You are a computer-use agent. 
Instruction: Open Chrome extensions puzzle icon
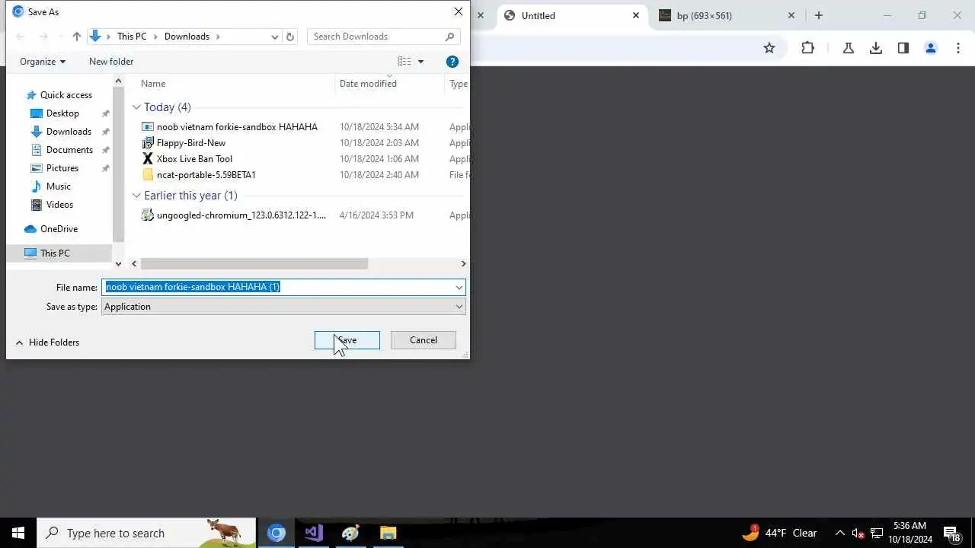click(807, 48)
